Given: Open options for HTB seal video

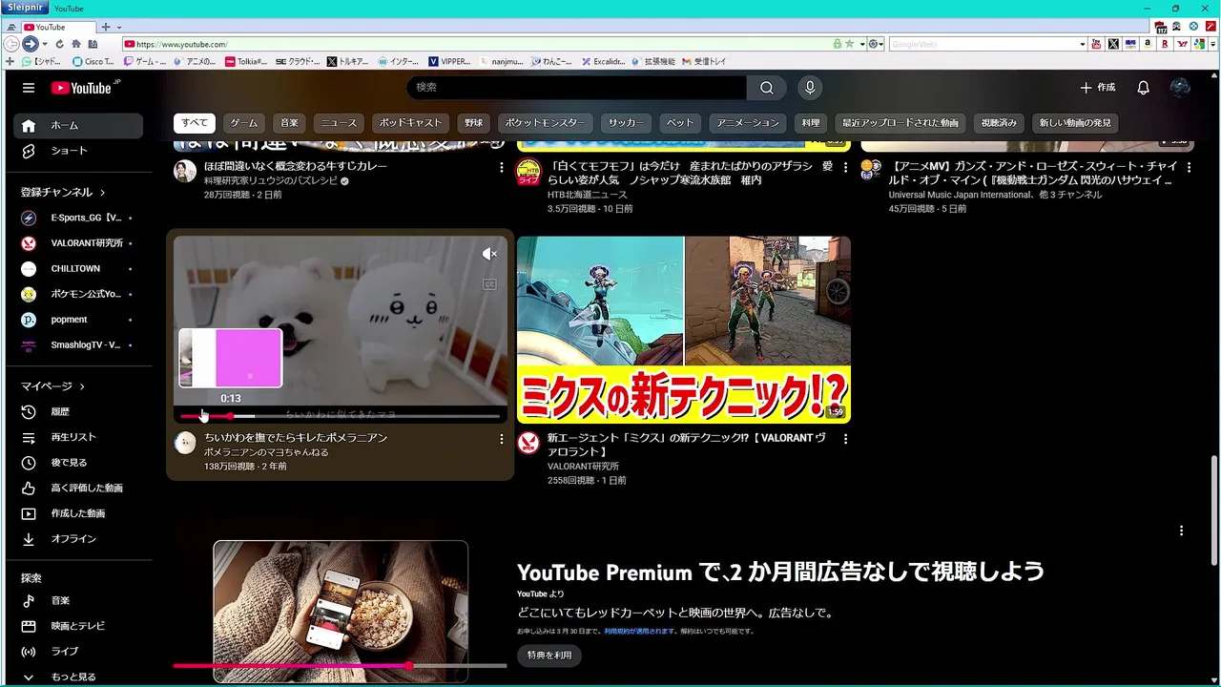Looking at the screenshot, I should click(845, 167).
